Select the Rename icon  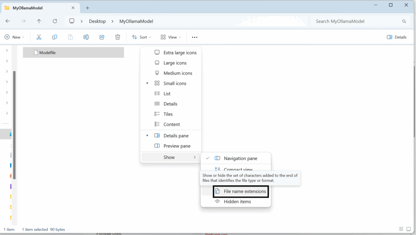[x=86, y=37]
